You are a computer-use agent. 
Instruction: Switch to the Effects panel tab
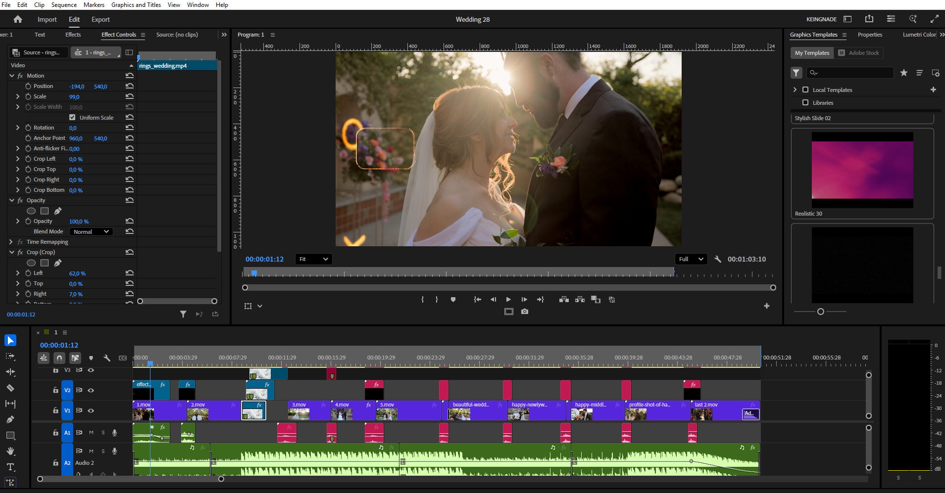73,35
